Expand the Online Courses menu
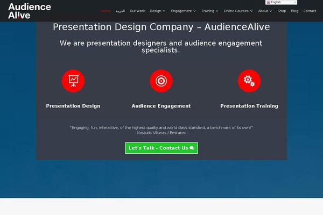The width and height of the screenshot is (323, 215). [x=238, y=11]
